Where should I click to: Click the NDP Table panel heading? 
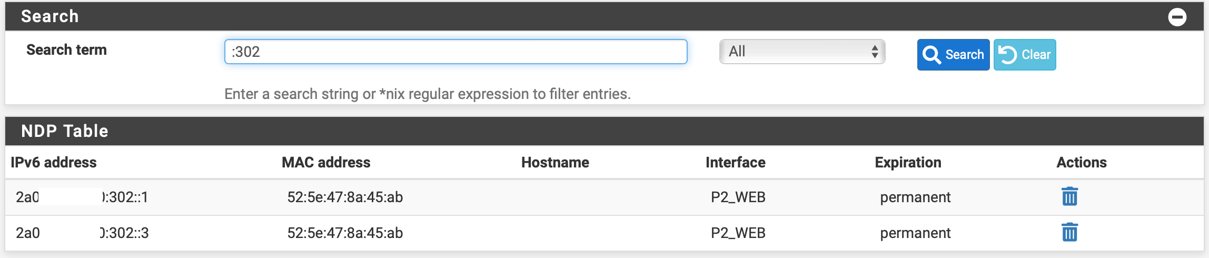coord(65,131)
